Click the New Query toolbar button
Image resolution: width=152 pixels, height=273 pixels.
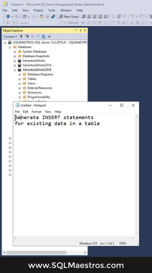point(69,17)
